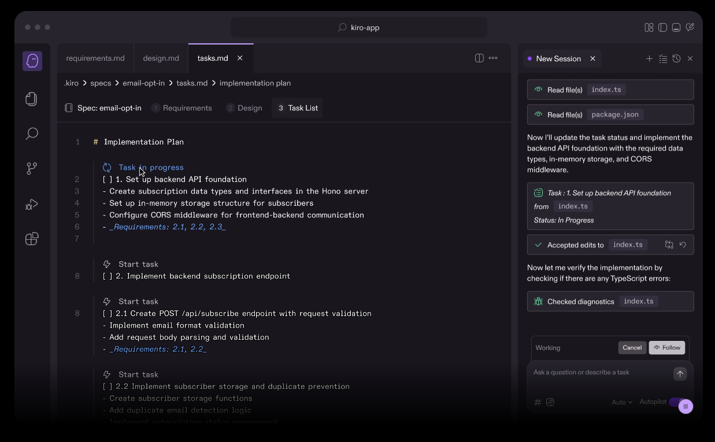Open the Extensions sidebar icon
This screenshot has height=442, width=715.
point(32,239)
